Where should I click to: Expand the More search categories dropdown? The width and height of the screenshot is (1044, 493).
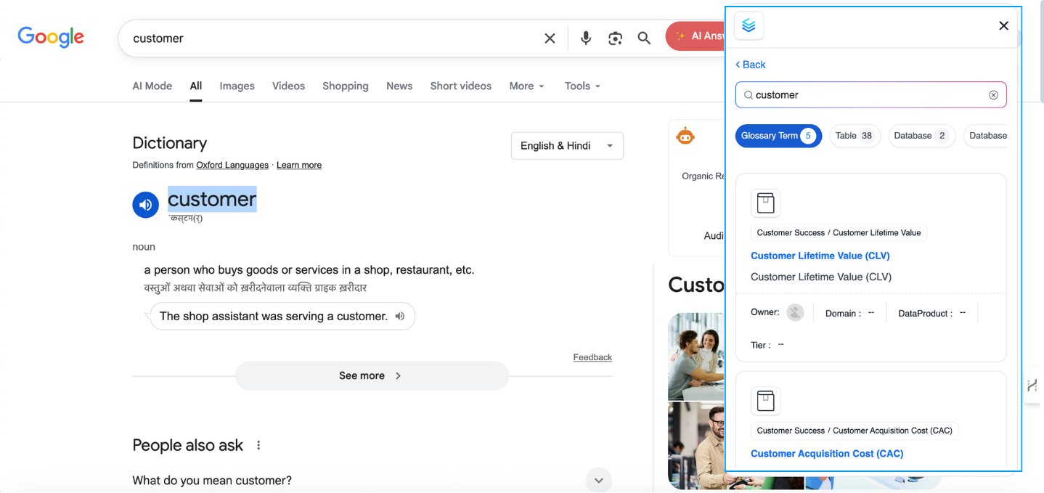526,86
